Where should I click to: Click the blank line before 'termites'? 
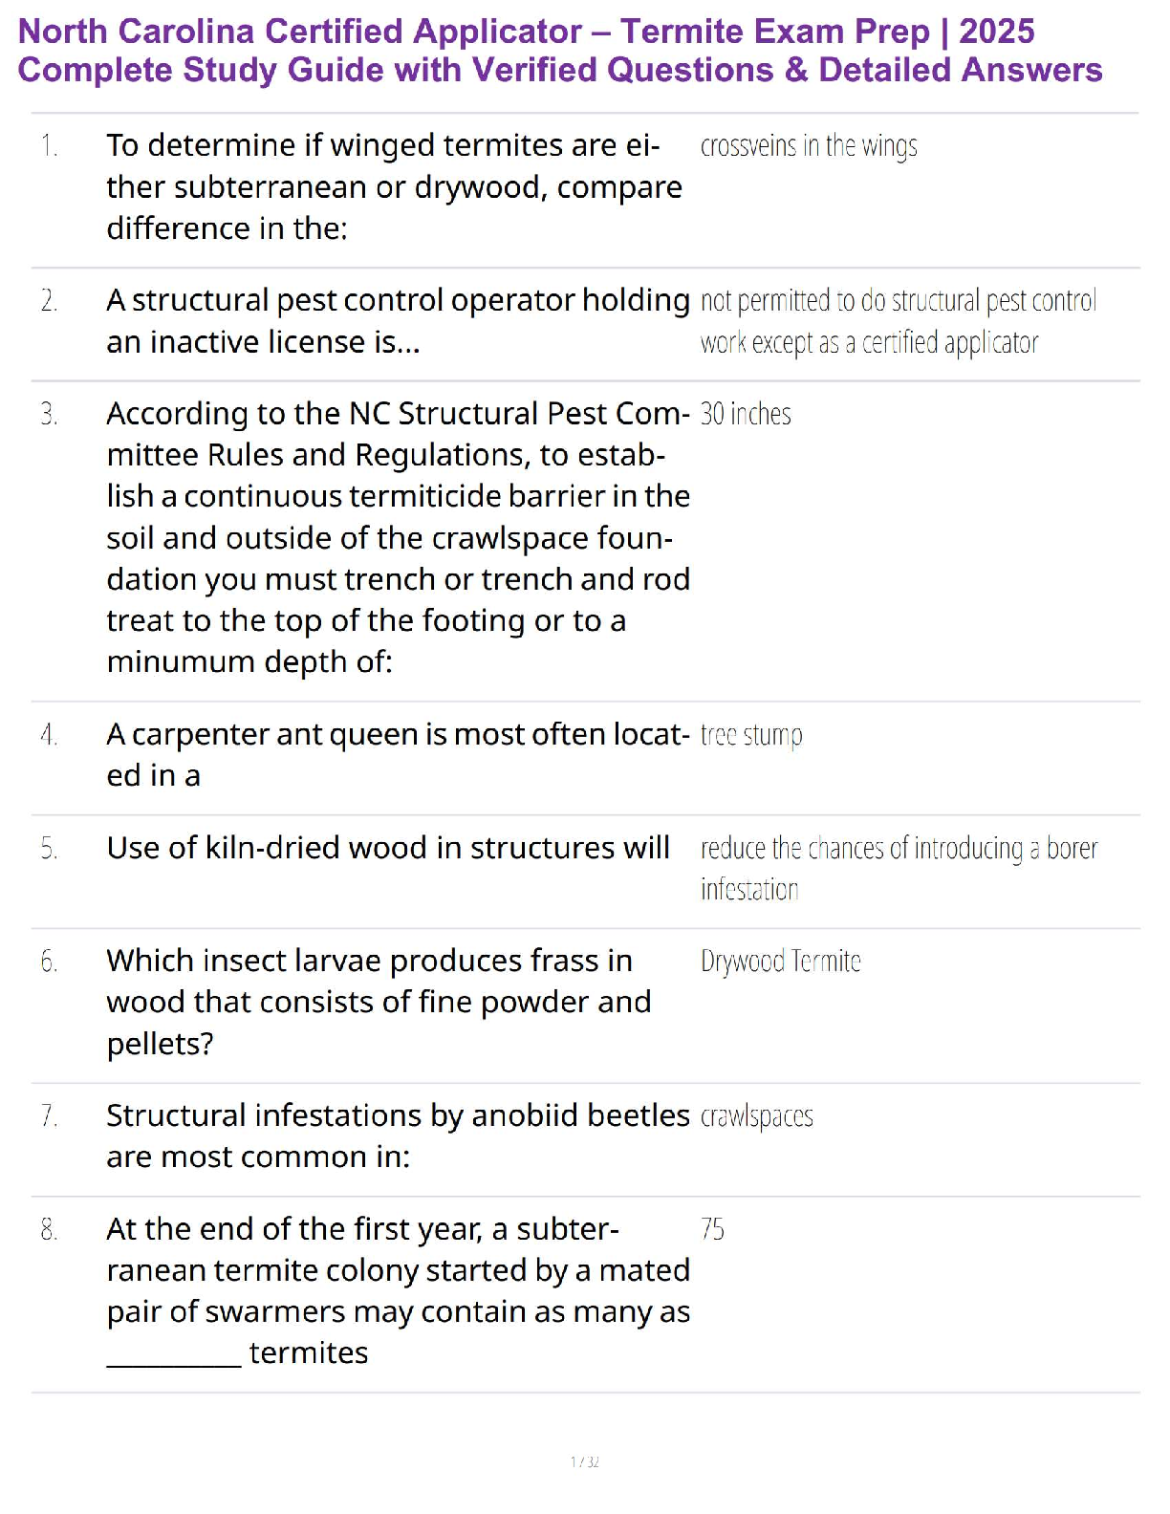pos(174,1361)
